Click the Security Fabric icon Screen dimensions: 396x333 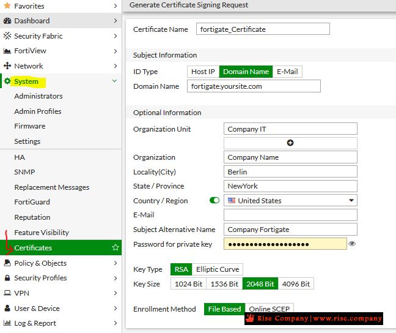click(x=7, y=36)
